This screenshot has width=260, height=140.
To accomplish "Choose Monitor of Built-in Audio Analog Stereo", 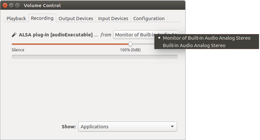I will pos(206,38).
